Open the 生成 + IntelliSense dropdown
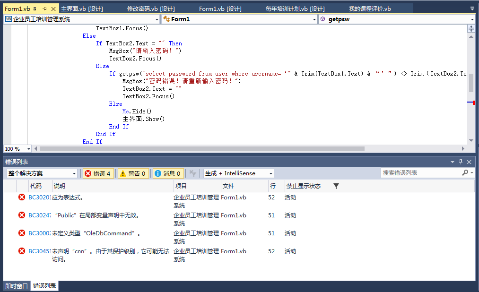The image size is (479, 292). (239, 173)
